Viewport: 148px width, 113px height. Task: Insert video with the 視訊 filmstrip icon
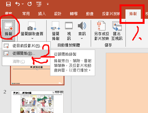click(x=69, y=25)
